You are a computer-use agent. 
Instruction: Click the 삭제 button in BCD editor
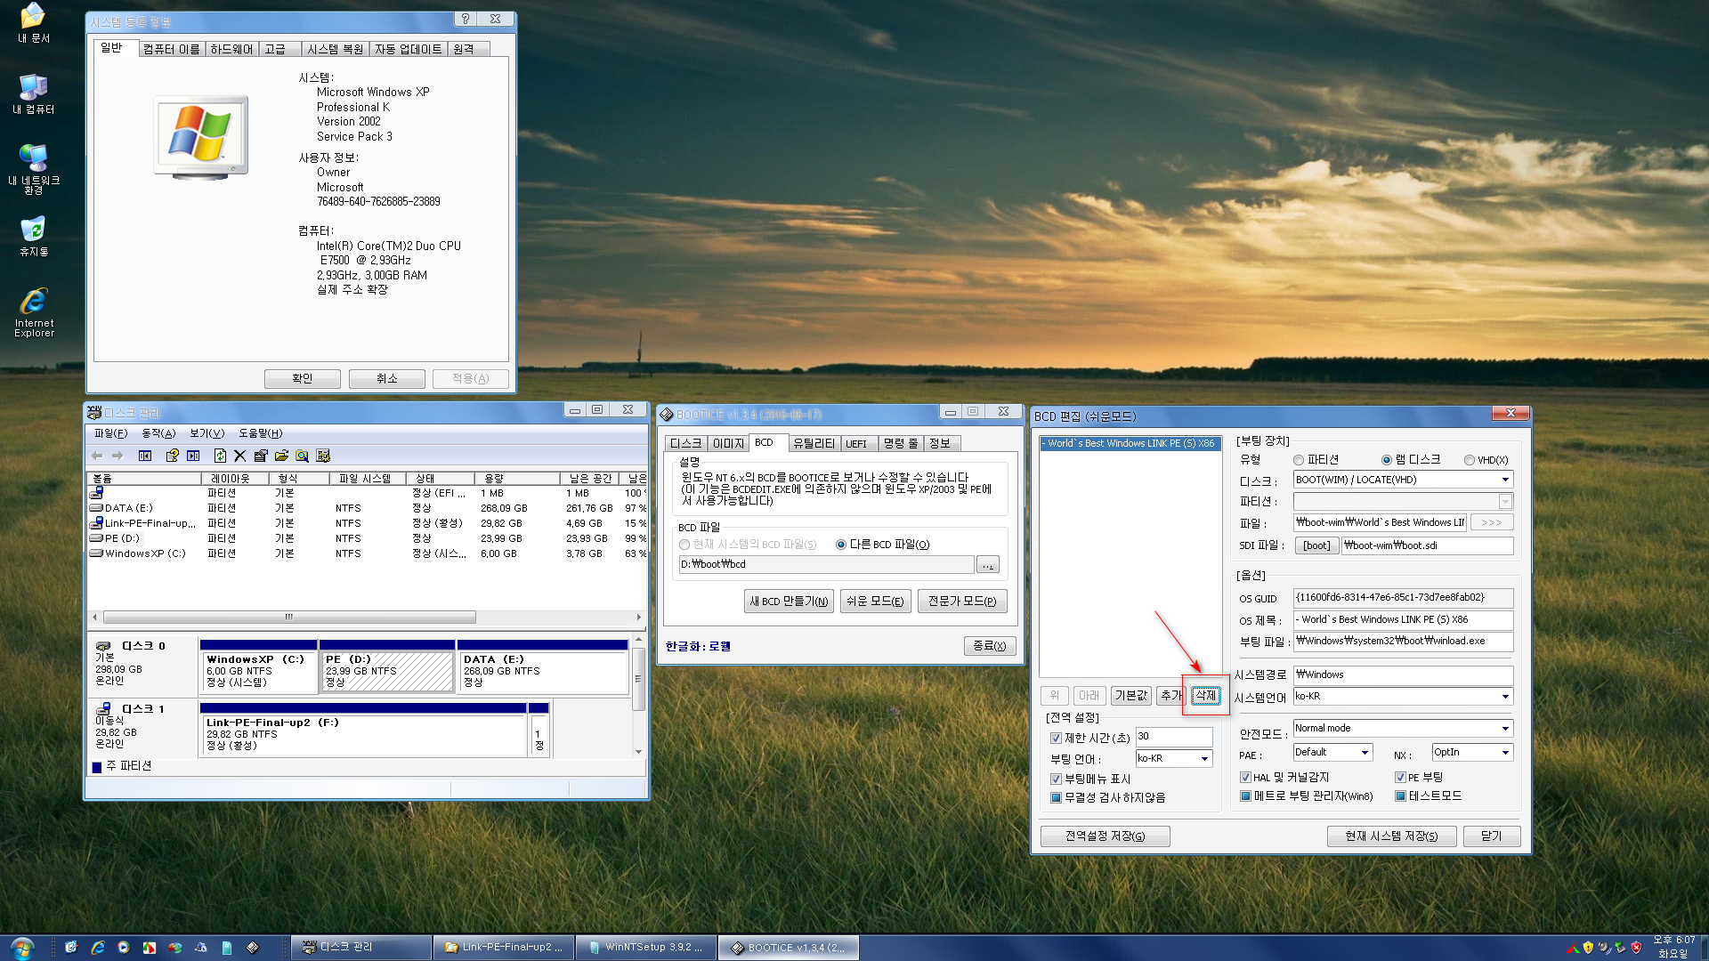(1205, 695)
